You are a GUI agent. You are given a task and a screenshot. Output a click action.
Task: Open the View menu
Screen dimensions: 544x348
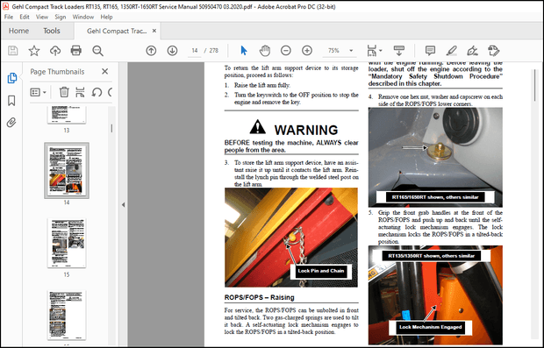(42, 17)
